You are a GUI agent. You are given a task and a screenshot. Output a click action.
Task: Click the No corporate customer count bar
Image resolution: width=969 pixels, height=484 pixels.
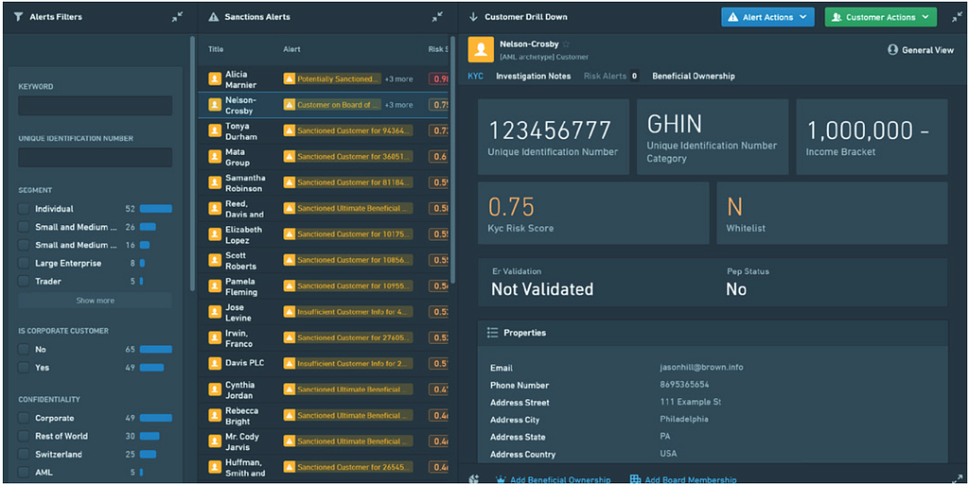pos(156,350)
